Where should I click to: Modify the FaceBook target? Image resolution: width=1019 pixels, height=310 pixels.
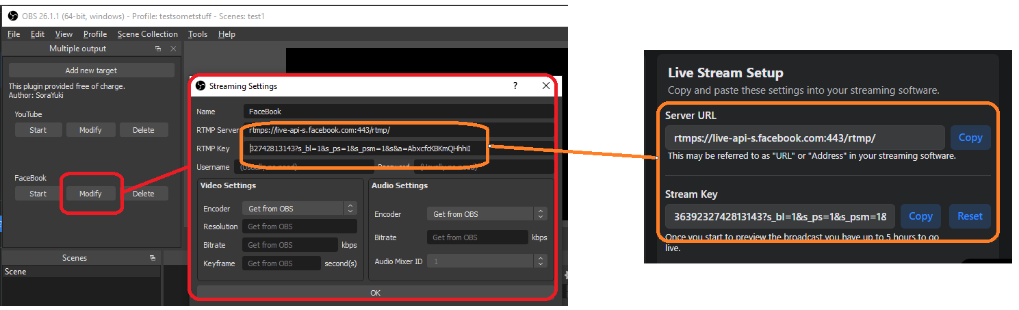tap(90, 194)
